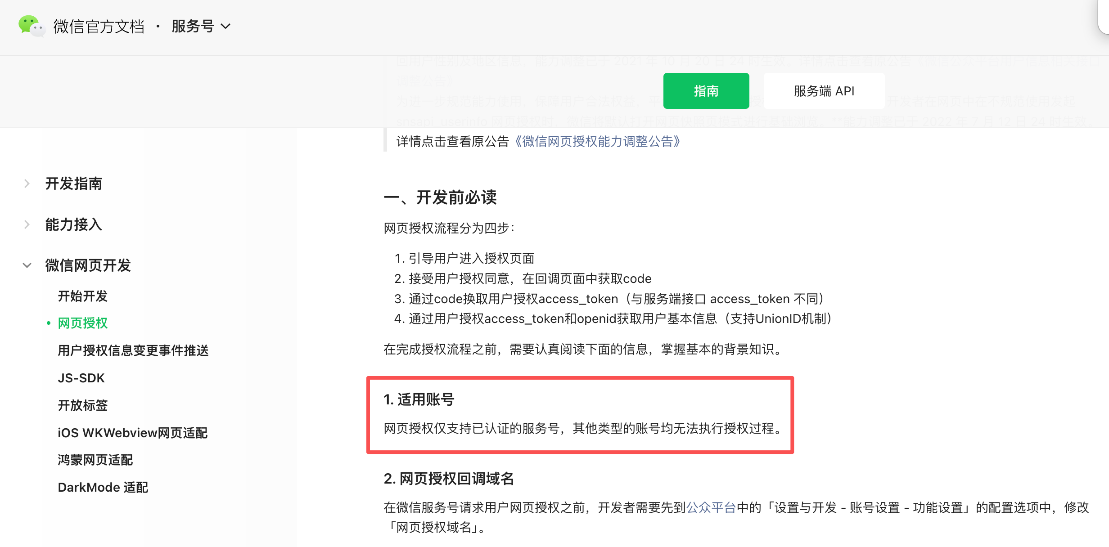The height and width of the screenshot is (547, 1109).
Task: Expand the 开发指南 chevron
Action: tap(27, 184)
